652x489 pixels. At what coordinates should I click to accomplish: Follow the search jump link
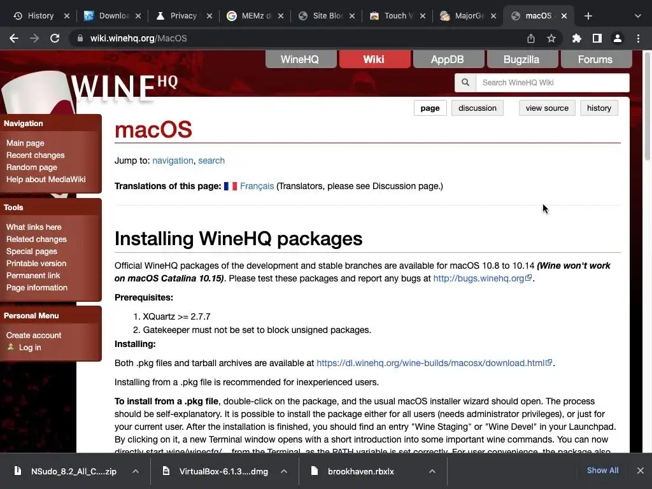click(x=211, y=160)
